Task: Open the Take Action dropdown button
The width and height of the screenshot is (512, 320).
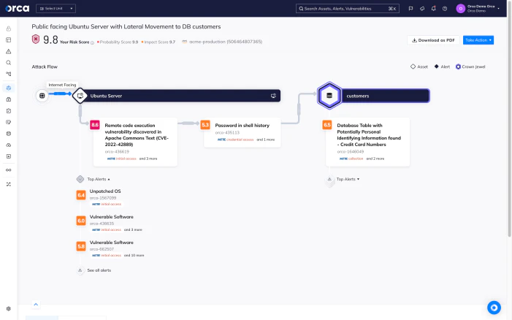Action: click(478, 40)
